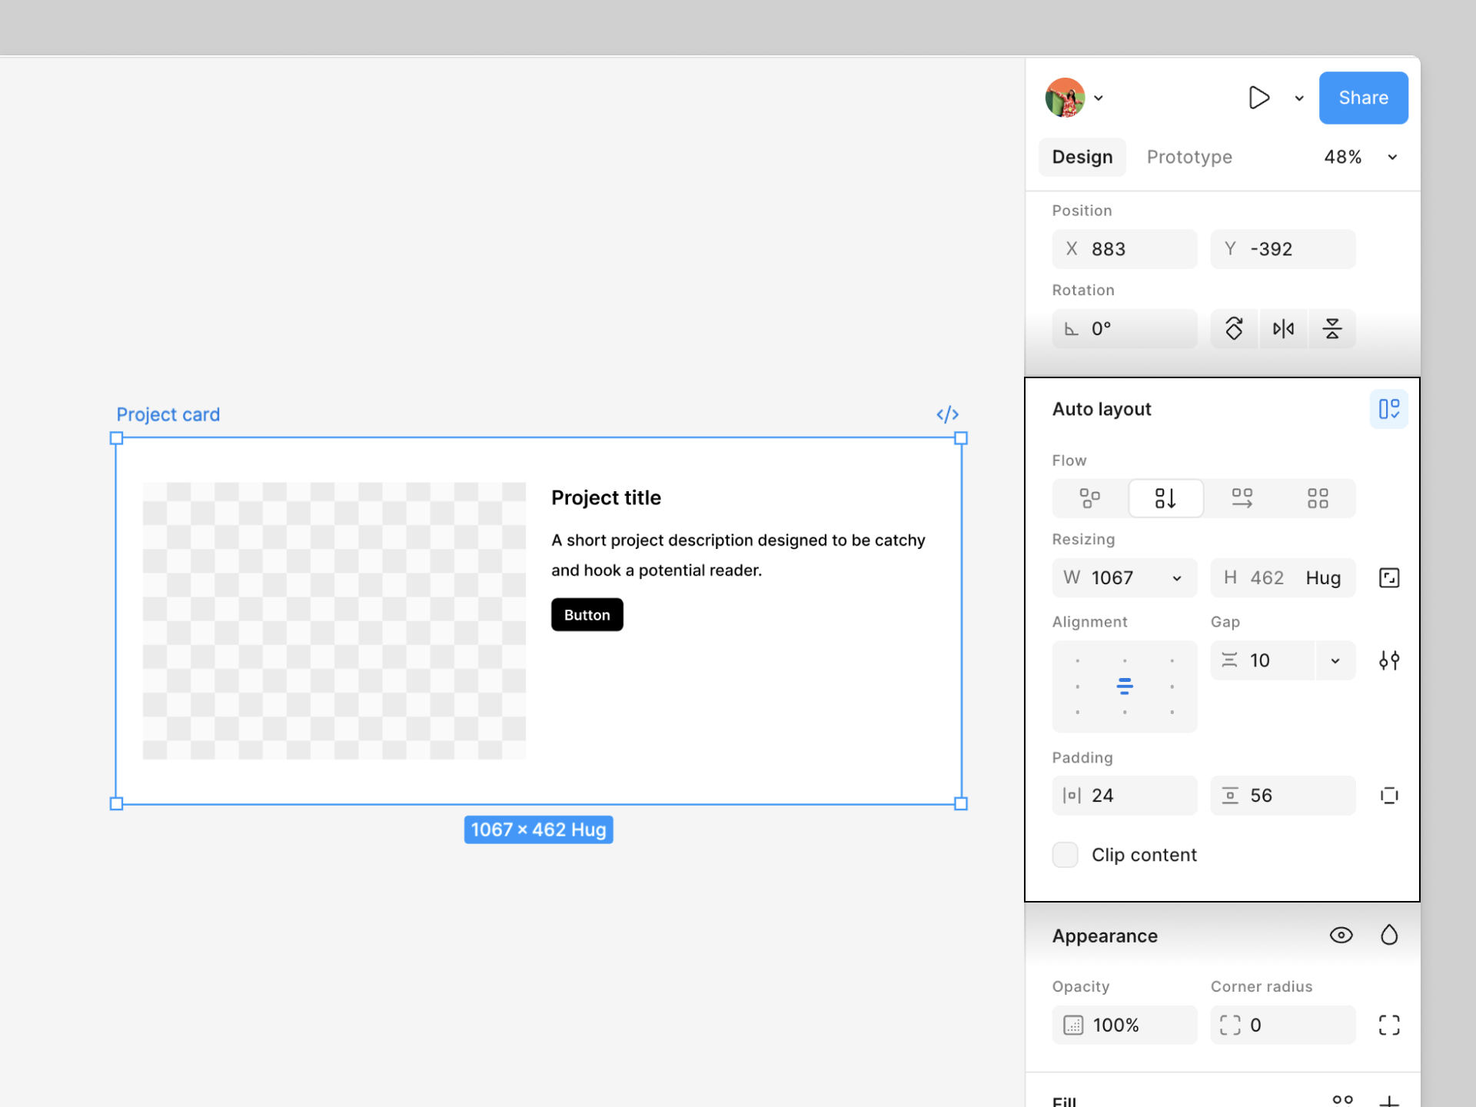Image resolution: width=1476 pixels, height=1107 pixels.
Task: Open presentation options chevron beside play
Action: (1299, 98)
